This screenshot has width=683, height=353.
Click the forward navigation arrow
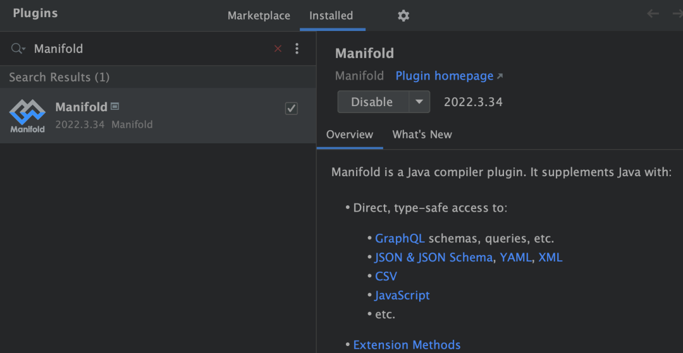[677, 14]
